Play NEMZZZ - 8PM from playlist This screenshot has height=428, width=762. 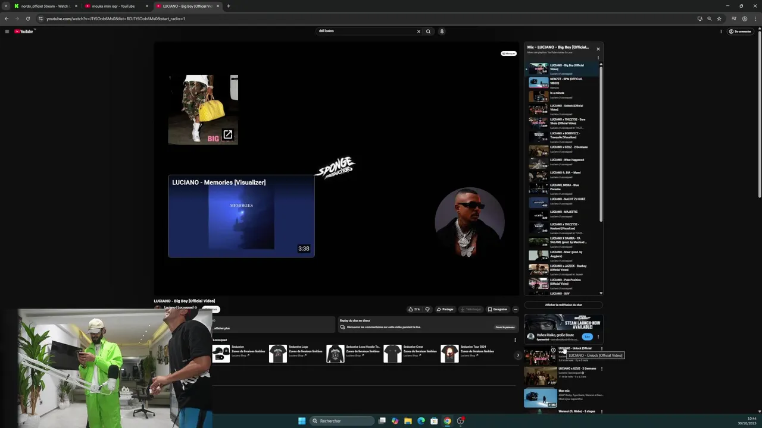point(563,83)
